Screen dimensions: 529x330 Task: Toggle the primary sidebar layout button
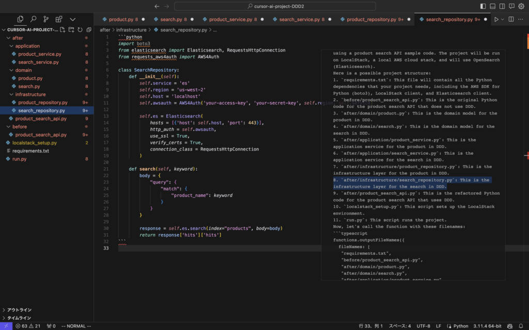coord(483,6)
